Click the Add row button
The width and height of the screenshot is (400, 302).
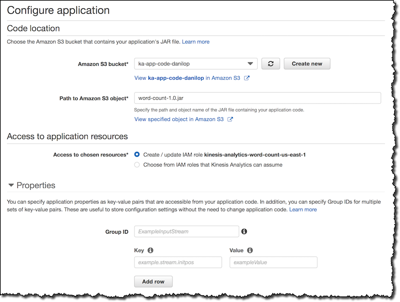(x=153, y=282)
